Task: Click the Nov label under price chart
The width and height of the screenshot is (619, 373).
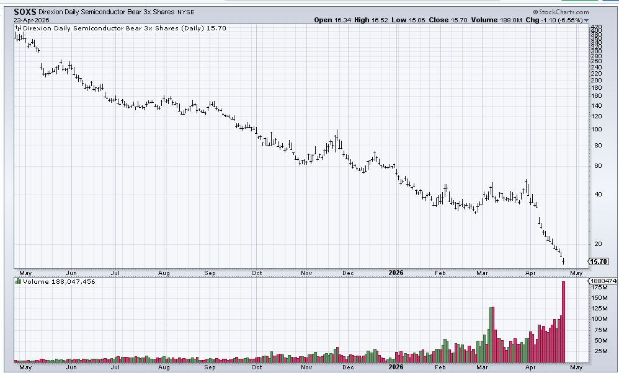Action: pyautogui.click(x=306, y=273)
